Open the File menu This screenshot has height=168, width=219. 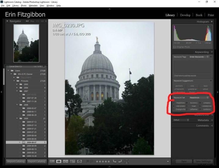[x=3, y=5]
